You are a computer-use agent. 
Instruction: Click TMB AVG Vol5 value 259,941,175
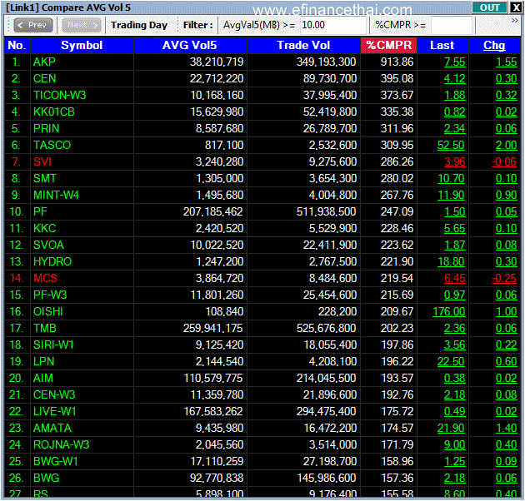[213, 328]
